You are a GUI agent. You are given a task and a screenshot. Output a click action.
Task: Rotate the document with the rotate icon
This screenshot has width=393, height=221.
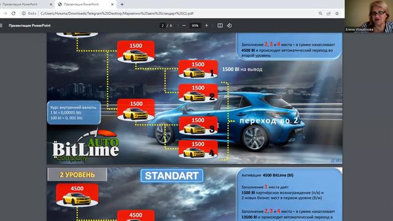pos(229,25)
